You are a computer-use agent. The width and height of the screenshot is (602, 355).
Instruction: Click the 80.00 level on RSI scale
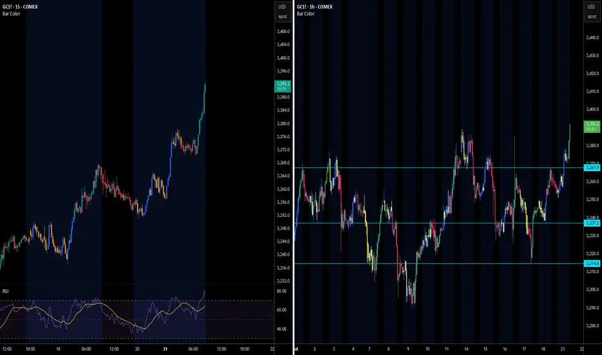282,291
